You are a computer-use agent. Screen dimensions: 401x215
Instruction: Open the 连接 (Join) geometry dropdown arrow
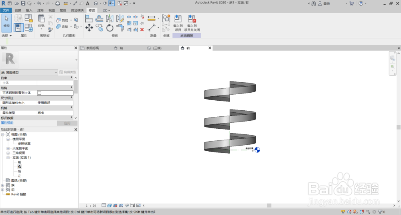[71, 26]
